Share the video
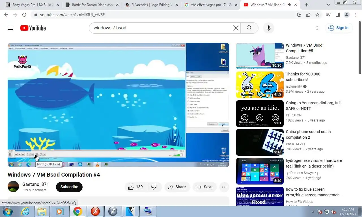The width and height of the screenshot is (362, 217). pyautogui.click(x=177, y=187)
